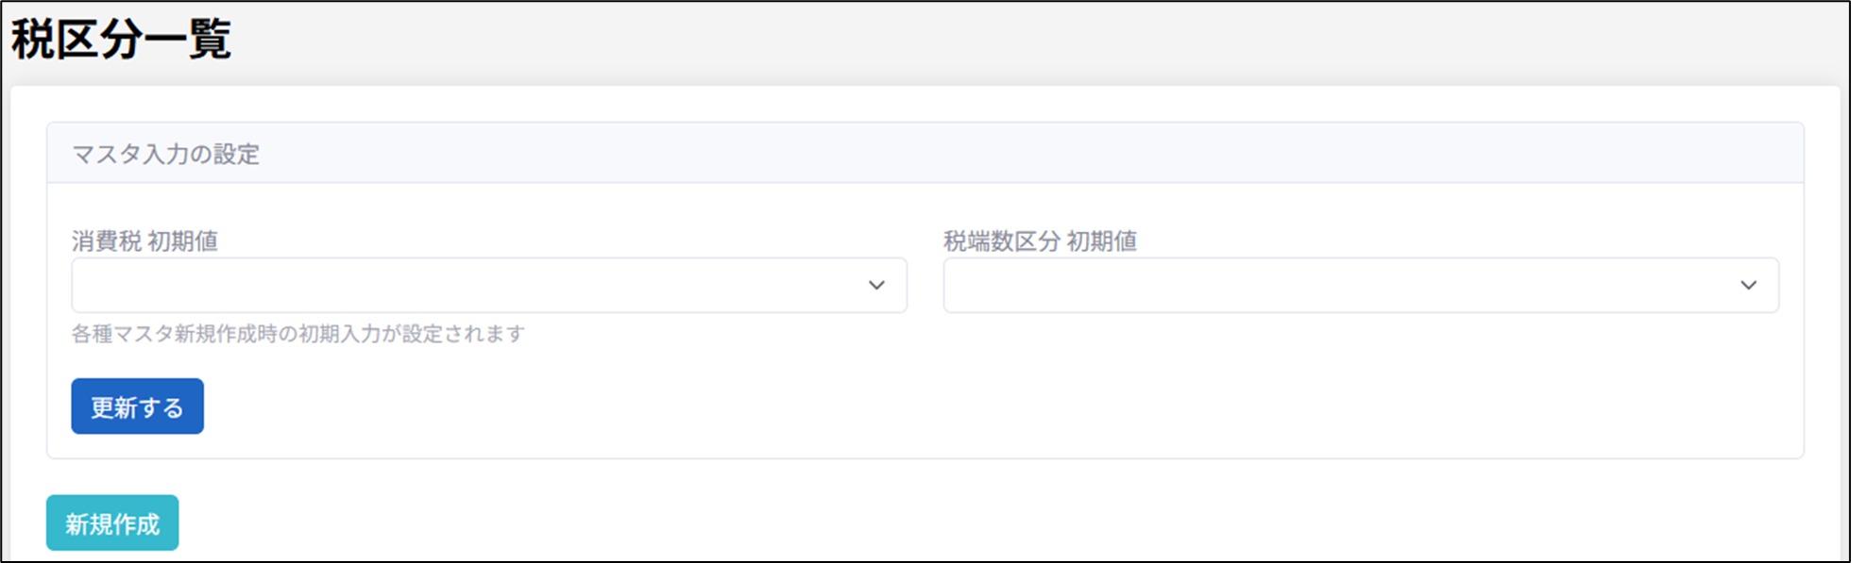Select the マスタ入力の設定 panel header text
This screenshot has width=1851, height=563.
[x=166, y=154]
